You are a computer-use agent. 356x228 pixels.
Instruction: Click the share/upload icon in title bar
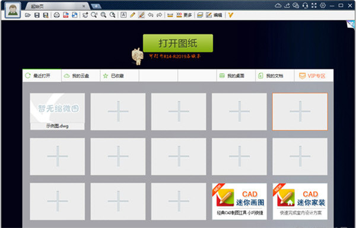pyautogui.click(x=287, y=5)
